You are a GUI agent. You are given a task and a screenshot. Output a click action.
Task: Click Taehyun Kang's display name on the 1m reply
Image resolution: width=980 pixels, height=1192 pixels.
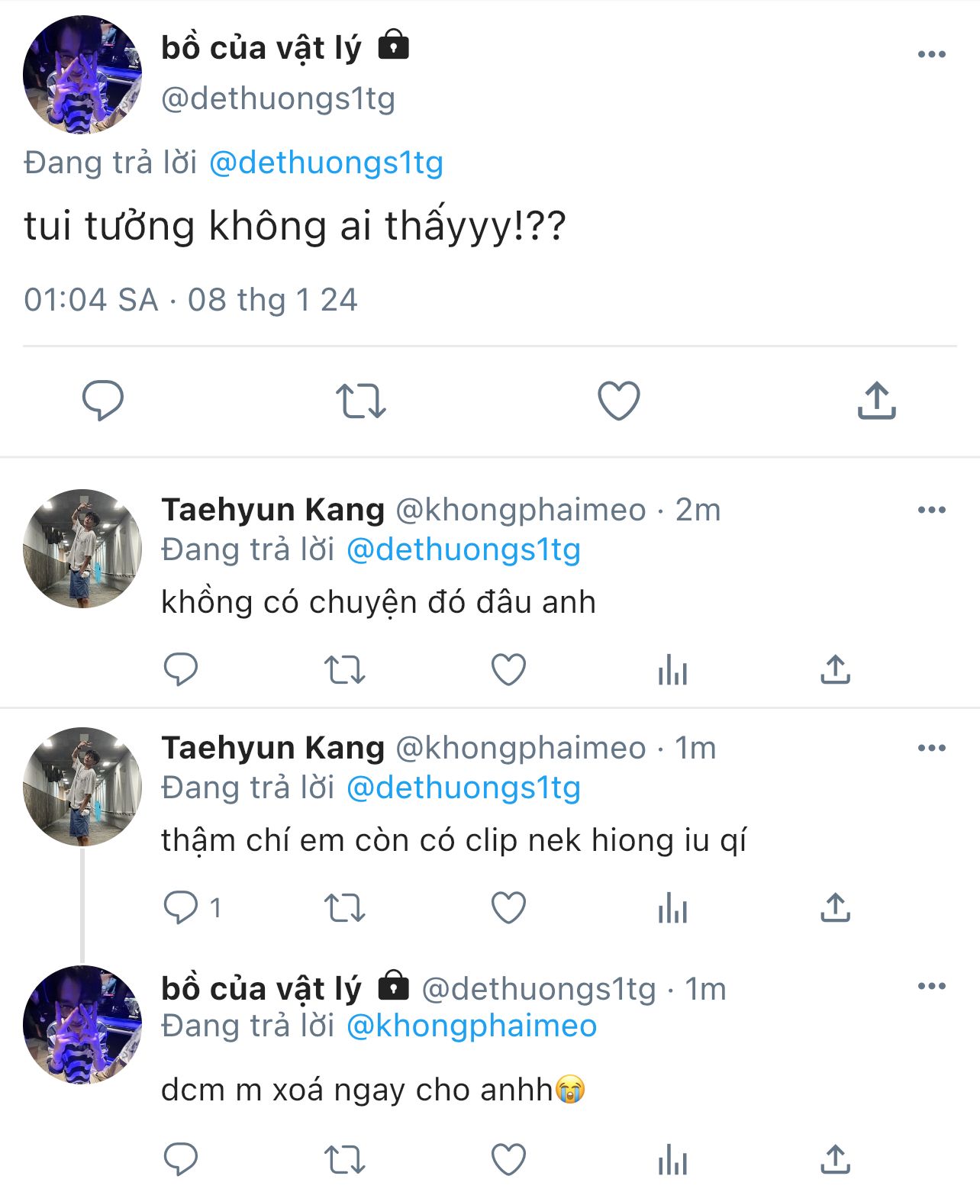(x=272, y=748)
